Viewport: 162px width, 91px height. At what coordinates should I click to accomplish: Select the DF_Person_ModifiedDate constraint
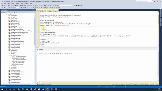pyautogui.click(x=20, y=61)
